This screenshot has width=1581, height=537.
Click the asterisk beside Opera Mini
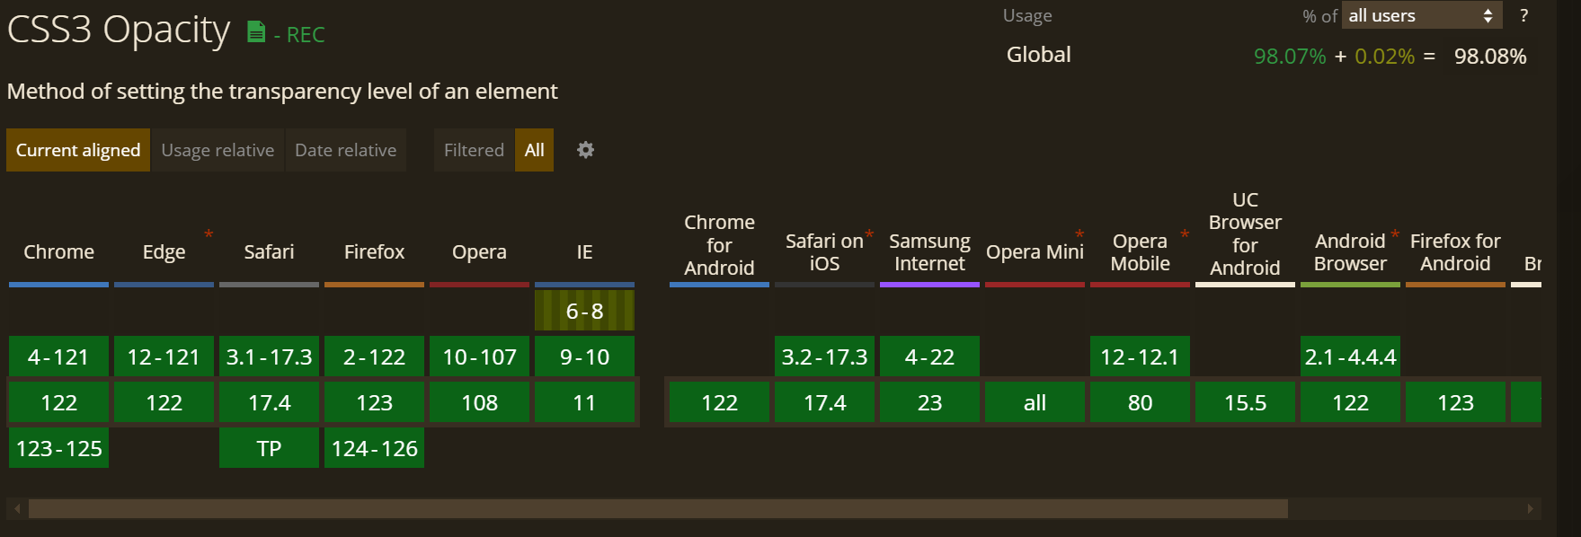pyautogui.click(x=1079, y=234)
